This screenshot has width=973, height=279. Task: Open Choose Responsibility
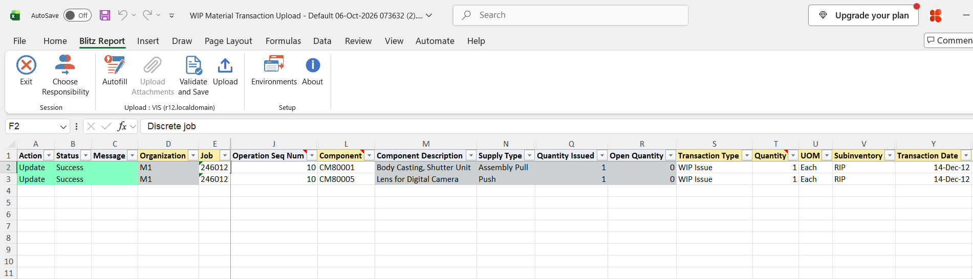[x=65, y=76]
